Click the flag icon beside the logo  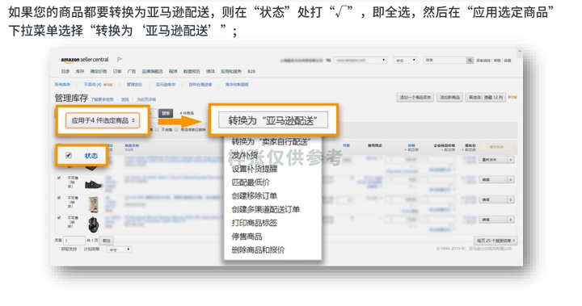(x=120, y=60)
